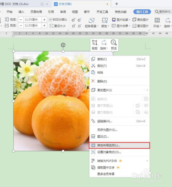This screenshot has height=187, width=172.
Task: Click 重设大小 reset size button
Action: [57, 26]
